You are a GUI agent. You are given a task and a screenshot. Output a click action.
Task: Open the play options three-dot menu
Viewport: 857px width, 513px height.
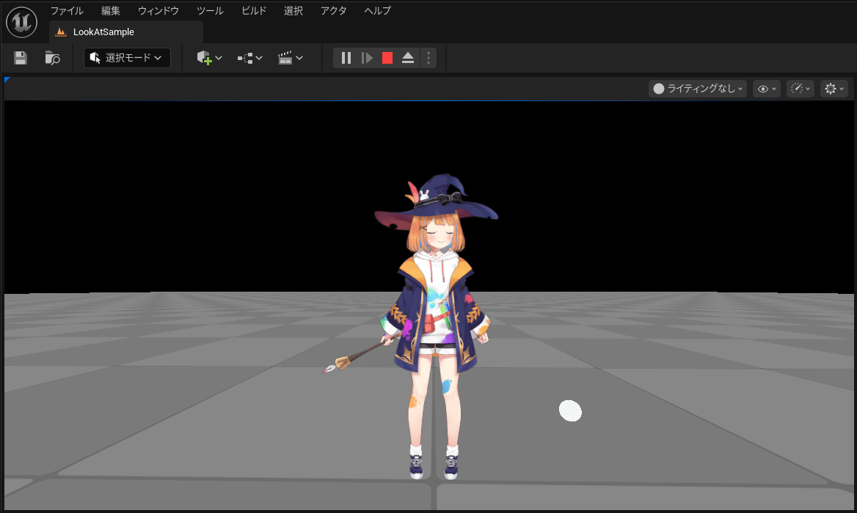tap(428, 58)
